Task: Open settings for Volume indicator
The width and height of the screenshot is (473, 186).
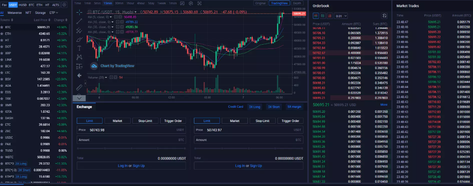Action: pyautogui.click(x=111, y=77)
